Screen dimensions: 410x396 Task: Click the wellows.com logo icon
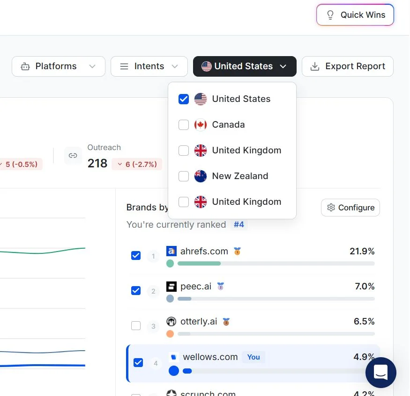click(x=174, y=357)
